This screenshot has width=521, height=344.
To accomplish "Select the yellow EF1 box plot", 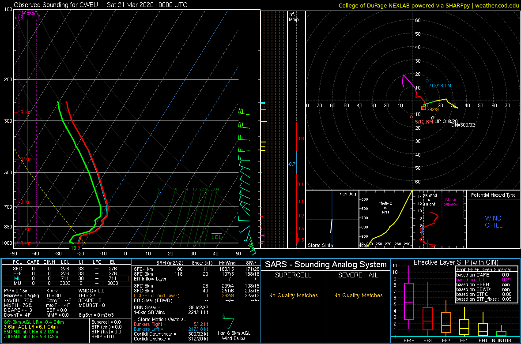I will 464,322.
